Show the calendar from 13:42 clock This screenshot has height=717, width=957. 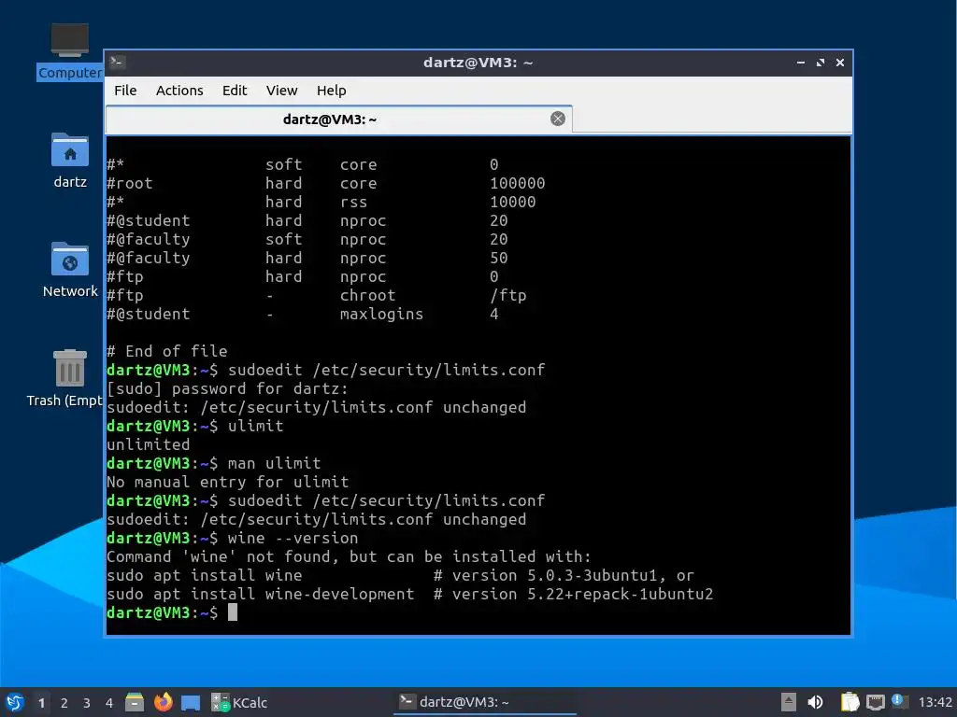pos(935,702)
